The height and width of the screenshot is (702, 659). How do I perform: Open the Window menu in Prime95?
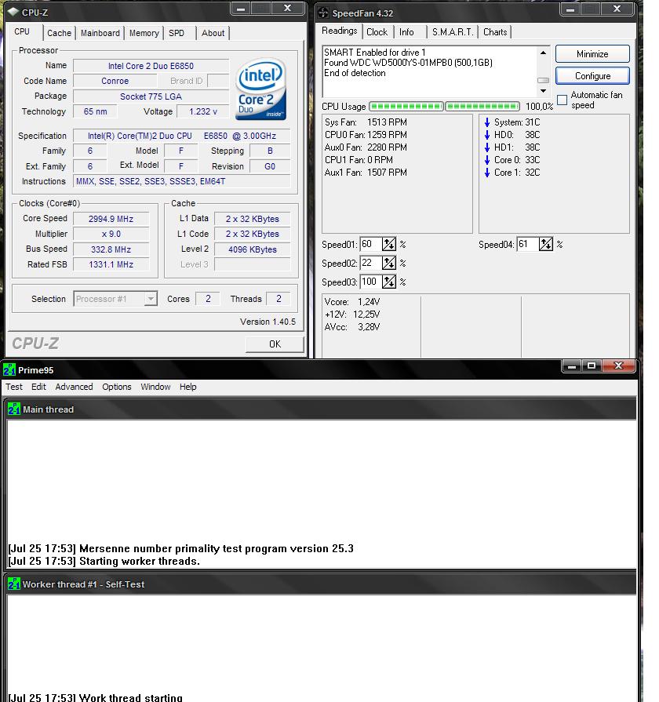[155, 387]
